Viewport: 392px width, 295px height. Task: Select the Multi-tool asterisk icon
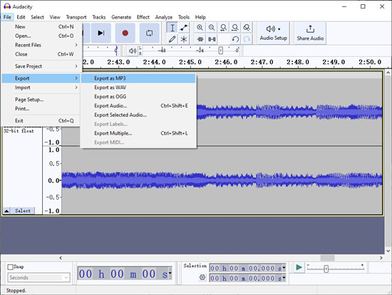[184, 39]
